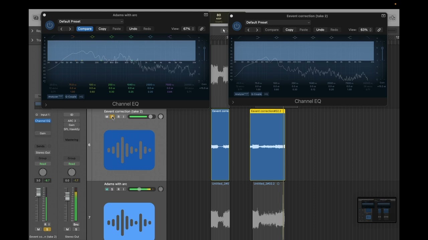Click Redo in Adams with arc window
428x240 pixels.
(x=147, y=29)
